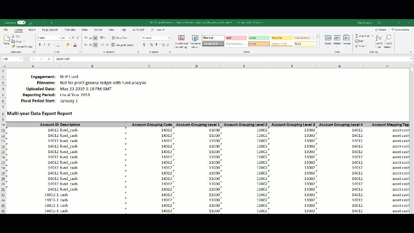Increase font size with grow font icon
Image resolution: width=414 pixels, height=233 pixels.
point(73,38)
